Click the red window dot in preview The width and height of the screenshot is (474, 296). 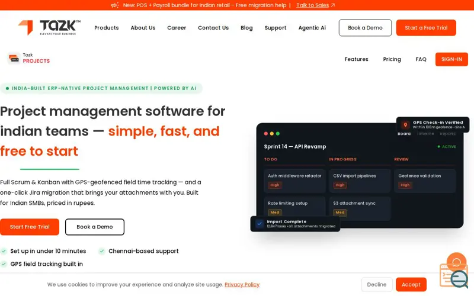265,134
